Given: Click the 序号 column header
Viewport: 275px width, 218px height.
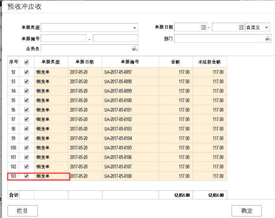Looking at the screenshot, I should [x=14, y=62].
